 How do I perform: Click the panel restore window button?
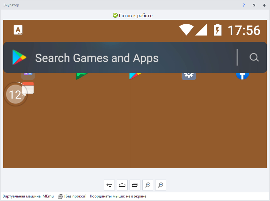pyautogui.click(x=254, y=5)
